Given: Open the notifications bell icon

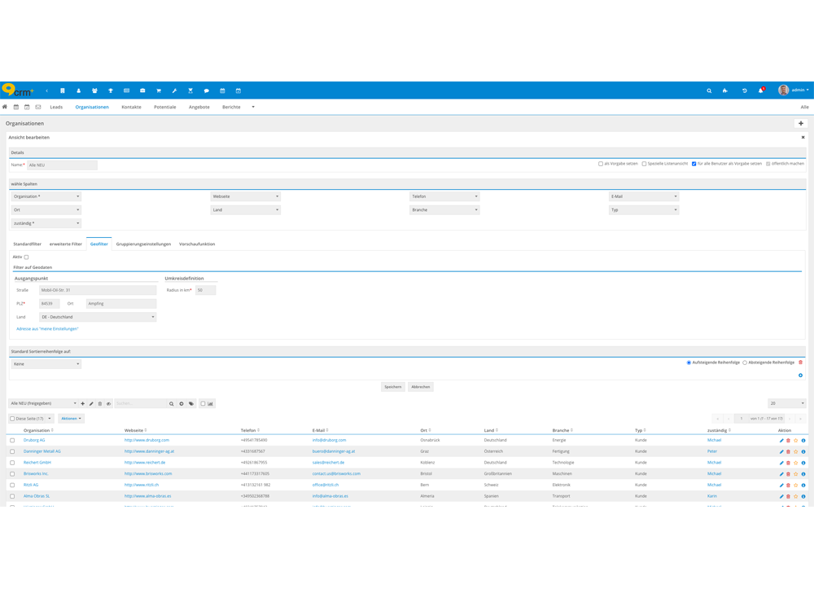Looking at the screenshot, I should tap(760, 90).
